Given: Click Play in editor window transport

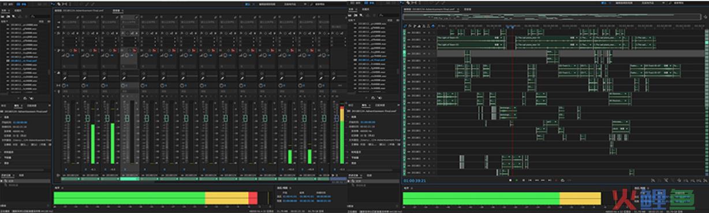Looking at the screenshot, I should (517, 180).
